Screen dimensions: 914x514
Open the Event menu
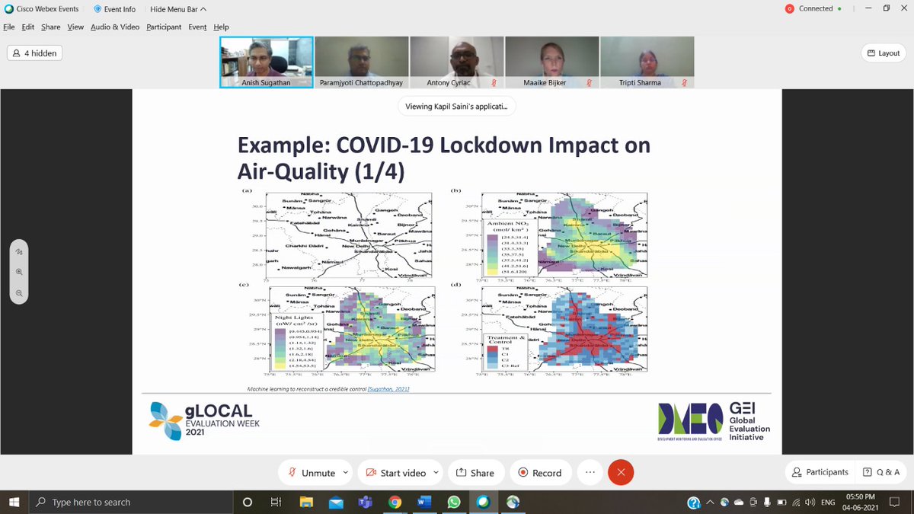pos(197,27)
